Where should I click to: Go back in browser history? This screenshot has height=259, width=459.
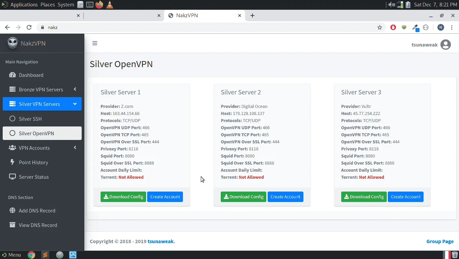point(7,27)
